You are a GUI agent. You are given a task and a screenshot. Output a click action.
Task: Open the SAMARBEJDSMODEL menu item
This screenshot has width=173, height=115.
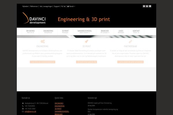pos(84,31)
